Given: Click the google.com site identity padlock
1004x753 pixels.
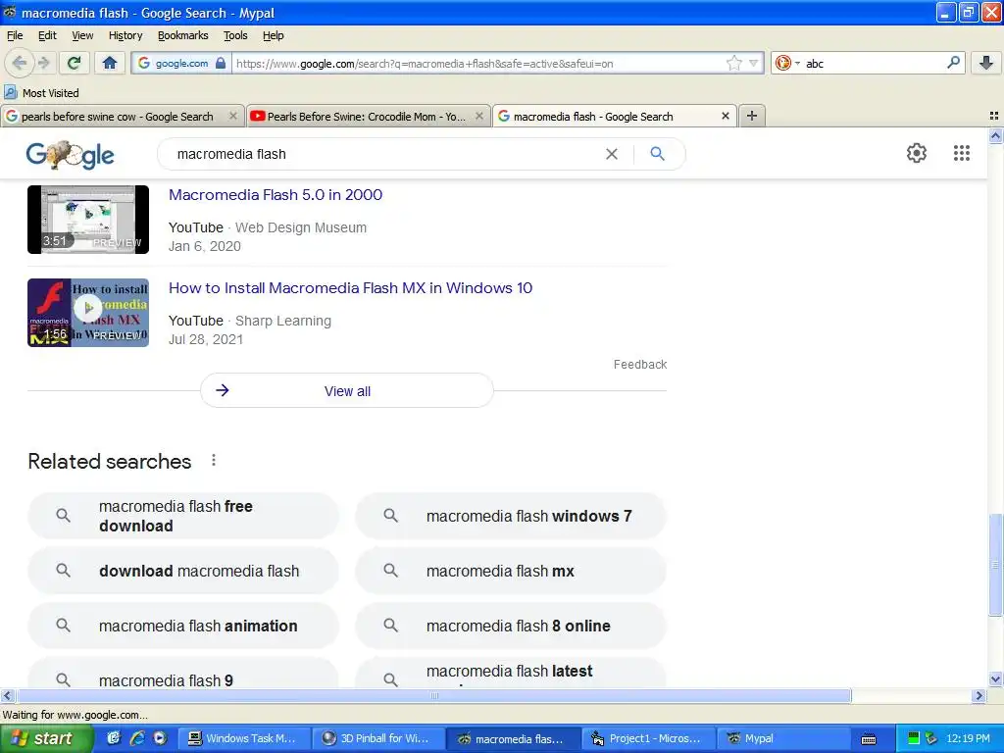Looking at the screenshot, I should [221, 63].
